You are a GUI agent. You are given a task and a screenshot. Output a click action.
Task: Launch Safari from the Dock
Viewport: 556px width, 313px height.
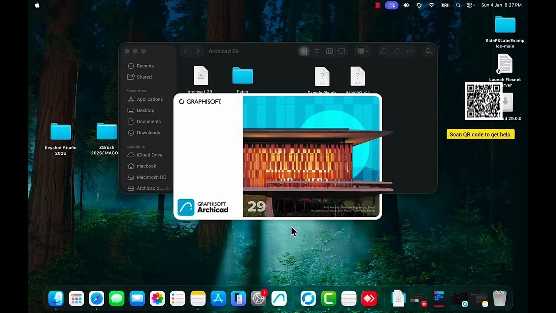[x=96, y=299]
